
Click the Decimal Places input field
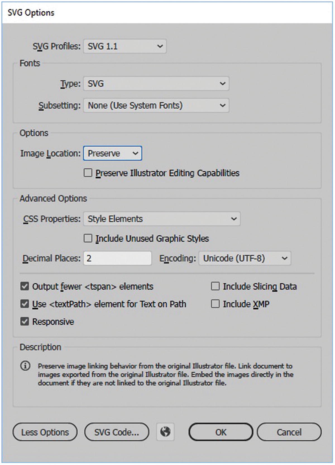coord(117,258)
